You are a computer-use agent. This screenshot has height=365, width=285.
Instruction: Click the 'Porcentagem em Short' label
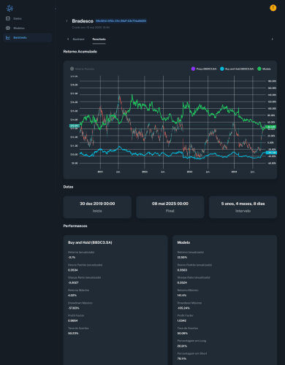pyautogui.click(x=192, y=353)
